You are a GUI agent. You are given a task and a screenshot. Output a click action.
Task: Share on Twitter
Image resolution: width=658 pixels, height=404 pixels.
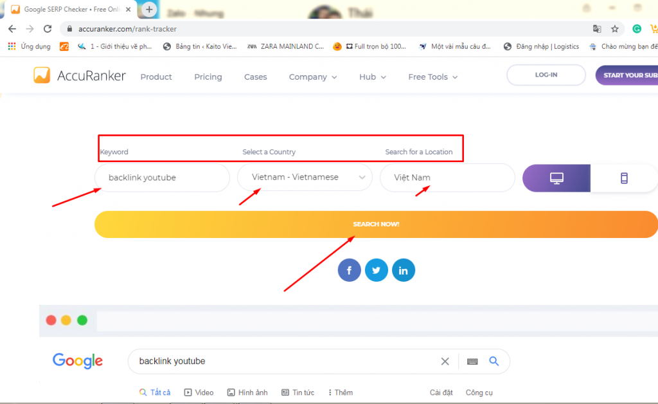(377, 270)
